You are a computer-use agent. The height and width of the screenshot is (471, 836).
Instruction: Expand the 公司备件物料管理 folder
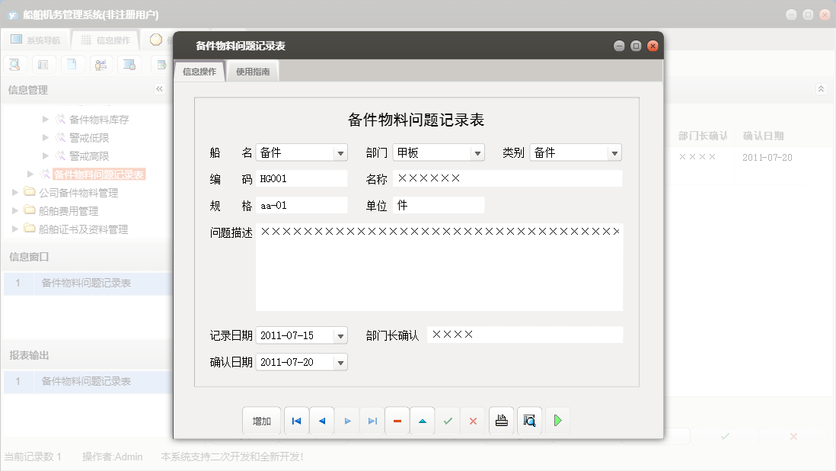(x=14, y=192)
